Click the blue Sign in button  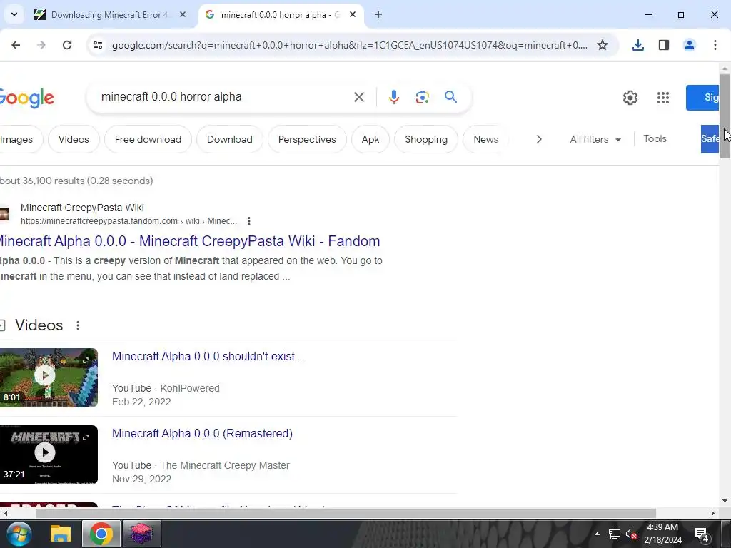coord(702,97)
